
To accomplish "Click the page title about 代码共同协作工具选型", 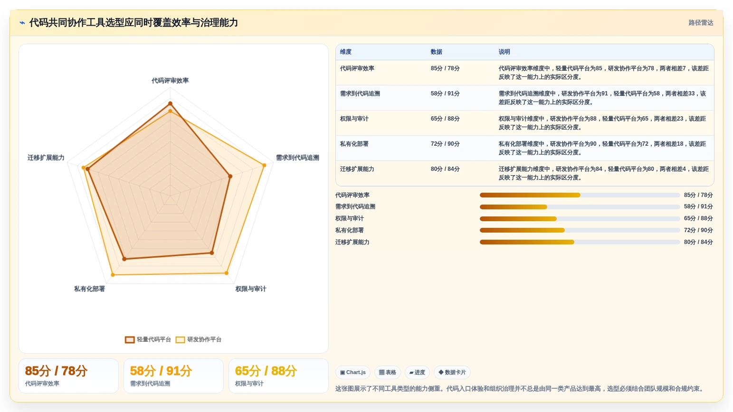I will (133, 23).
